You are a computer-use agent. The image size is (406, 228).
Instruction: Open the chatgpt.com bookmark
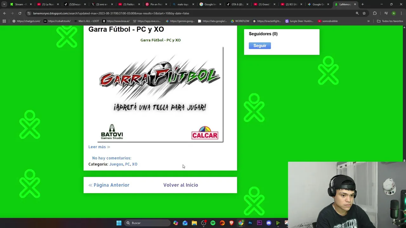tap(26, 21)
